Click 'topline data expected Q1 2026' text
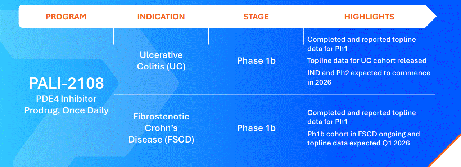The height and width of the screenshot is (167, 461). point(359,143)
